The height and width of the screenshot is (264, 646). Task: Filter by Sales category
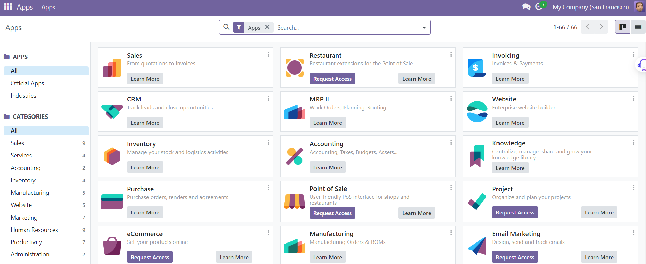(x=46, y=143)
